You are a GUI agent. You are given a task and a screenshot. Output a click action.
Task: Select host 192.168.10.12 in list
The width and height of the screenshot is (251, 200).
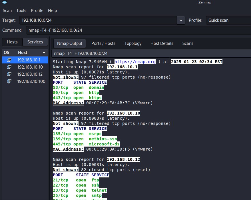coord(25,74)
